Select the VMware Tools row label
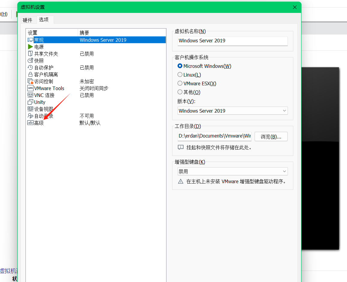The width and height of the screenshot is (347, 282). coord(49,88)
